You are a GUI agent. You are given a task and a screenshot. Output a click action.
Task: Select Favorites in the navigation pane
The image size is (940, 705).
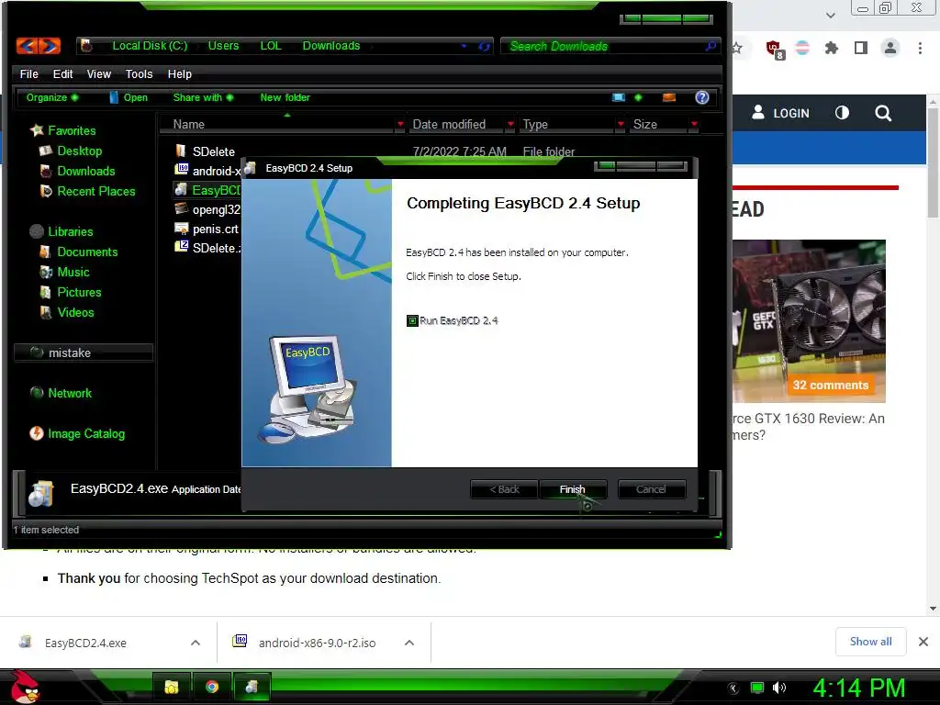click(72, 130)
